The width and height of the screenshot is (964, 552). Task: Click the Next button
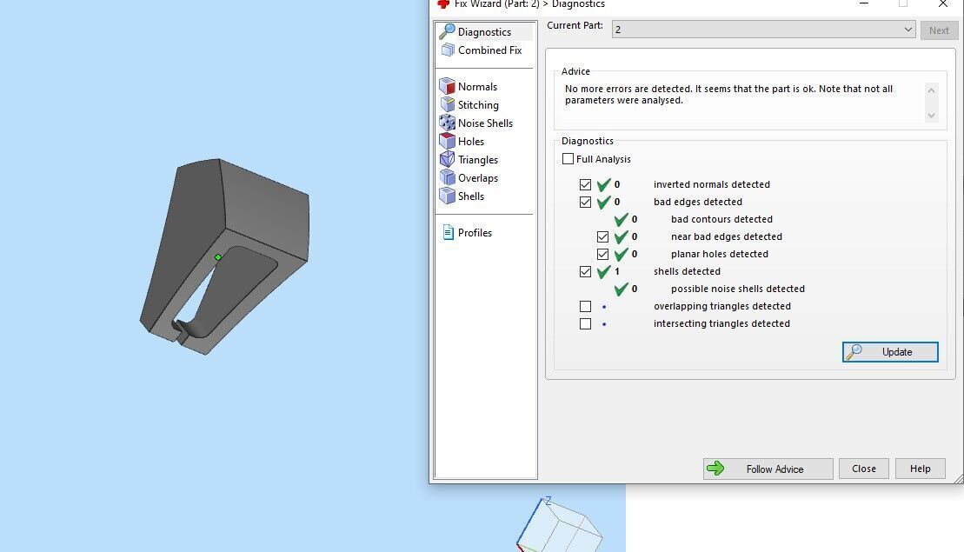pyautogui.click(x=939, y=30)
